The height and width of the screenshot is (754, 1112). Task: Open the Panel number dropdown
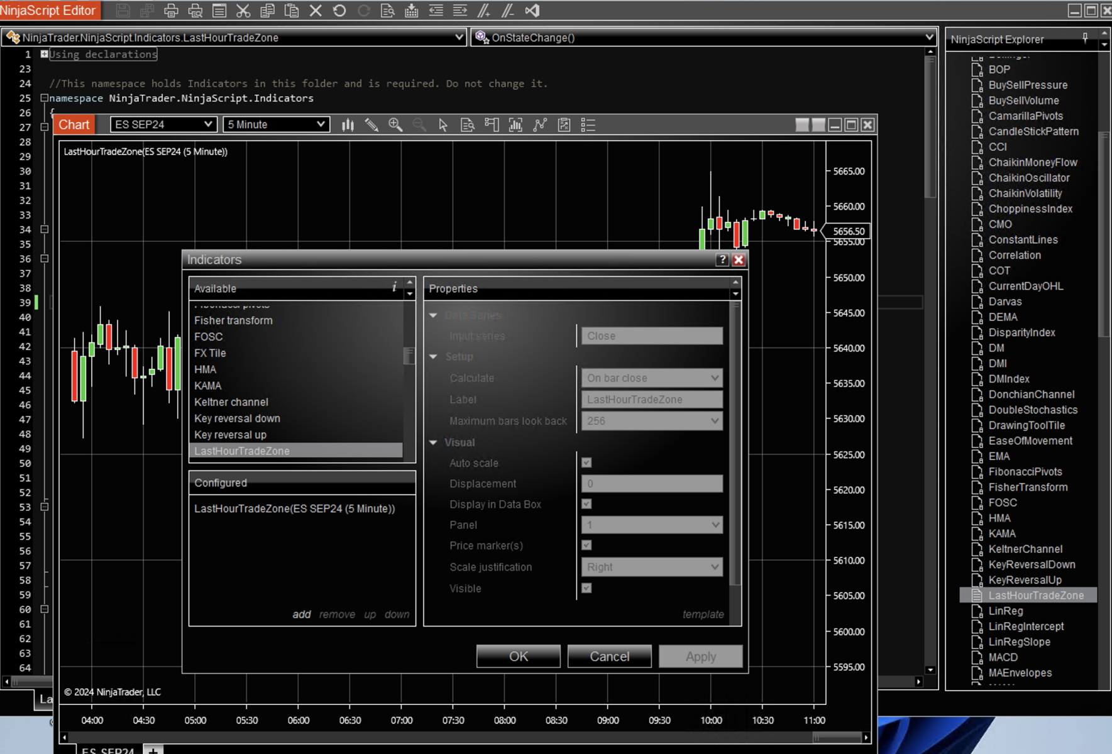pyautogui.click(x=652, y=525)
